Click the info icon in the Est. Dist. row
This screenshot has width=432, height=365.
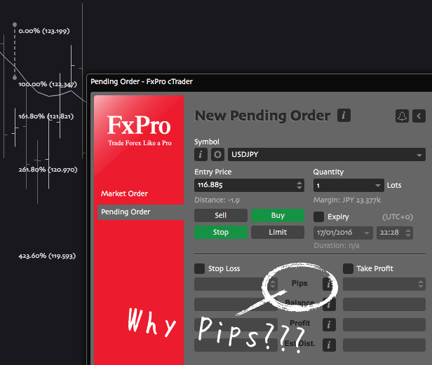[329, 345]
